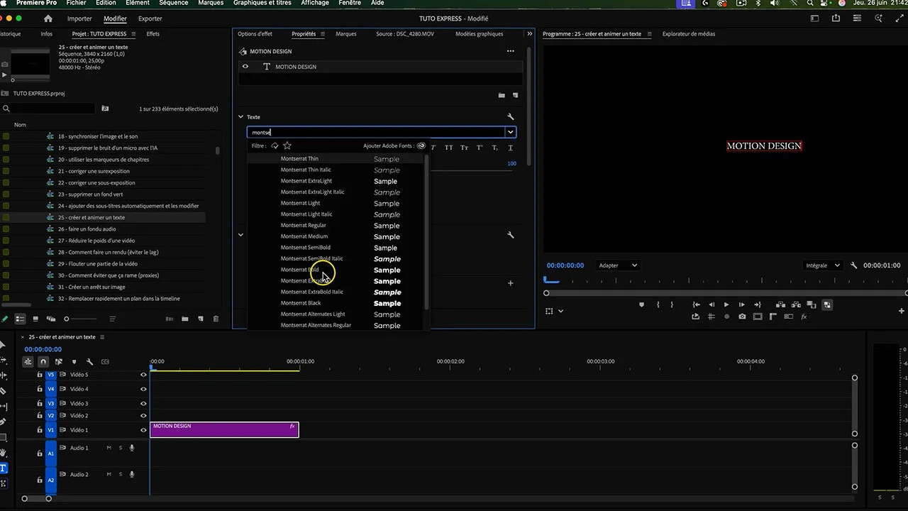This screenshot has width=908, height=511.
Task: Lock the Vidéo 3 track
Action: (40, 404)
